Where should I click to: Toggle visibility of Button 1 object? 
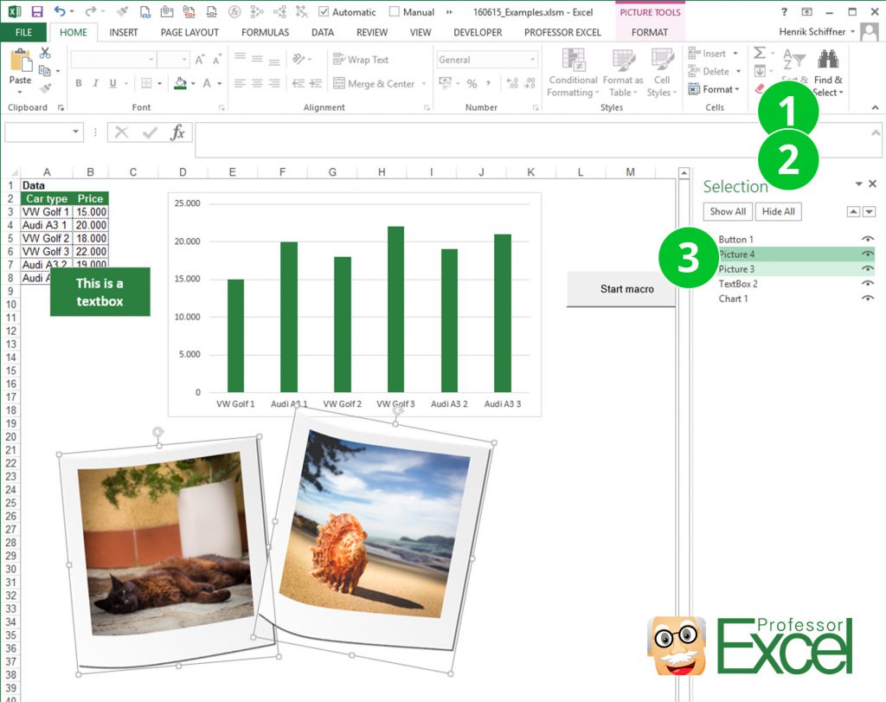[867, 240]
